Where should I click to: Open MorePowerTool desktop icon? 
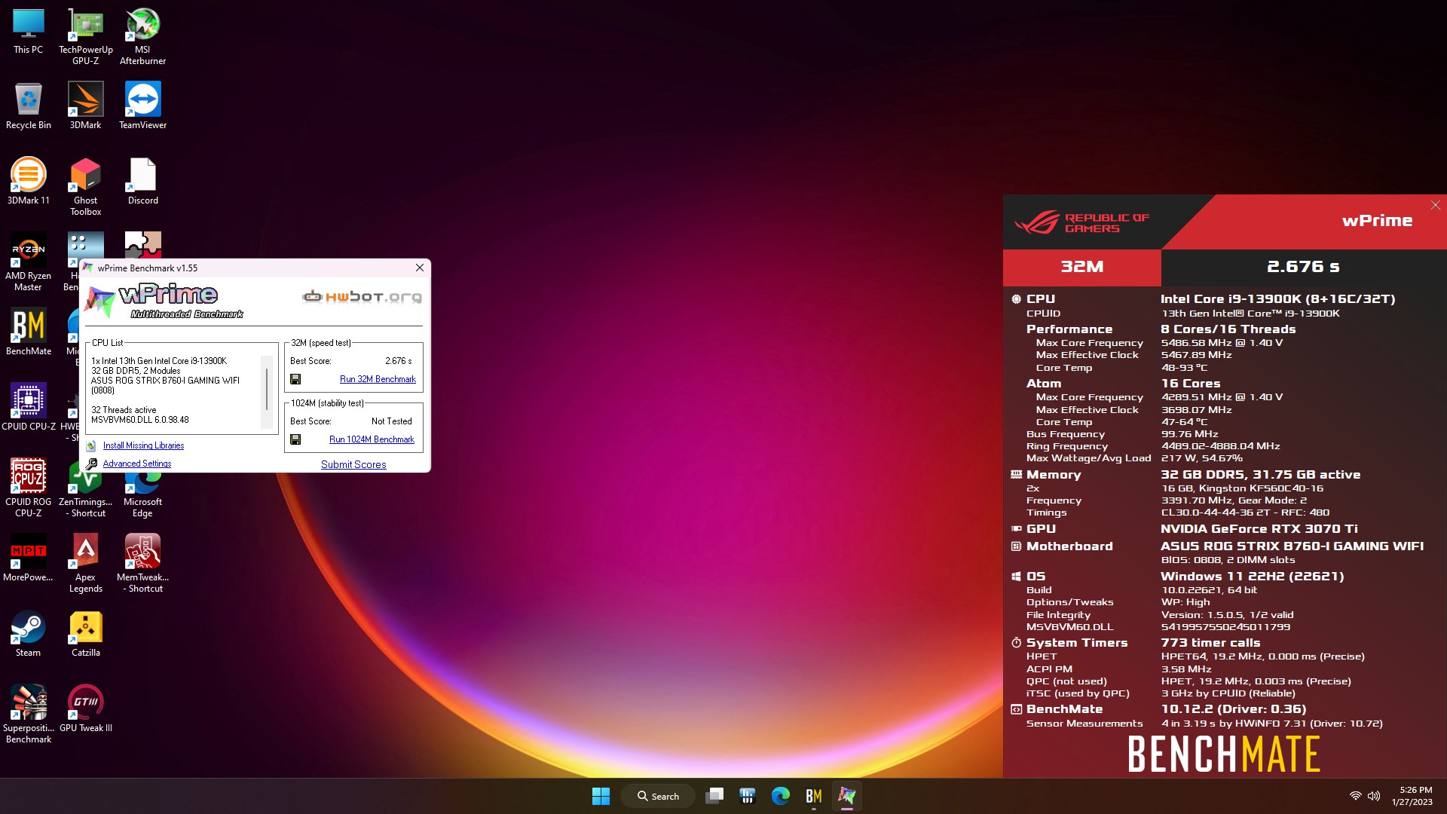[x=28, y=558]
